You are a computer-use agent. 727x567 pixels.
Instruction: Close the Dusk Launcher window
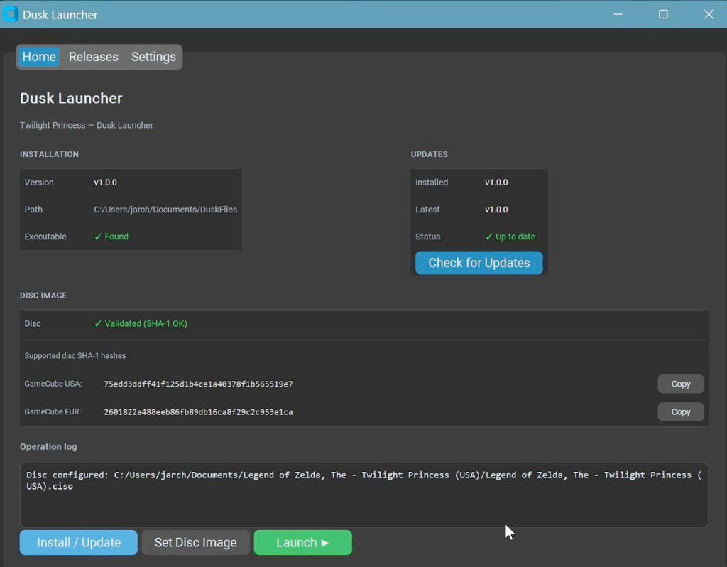coord(709,14)
